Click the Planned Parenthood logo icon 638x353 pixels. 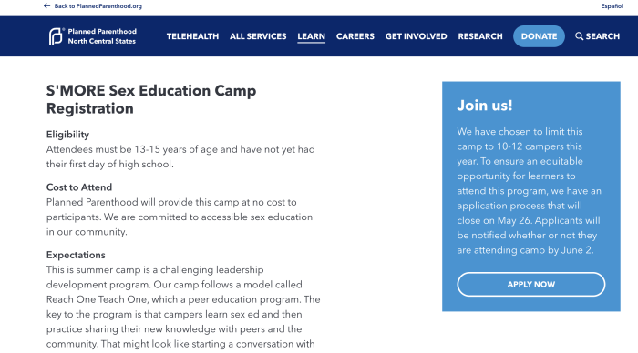tap(56, 36)
